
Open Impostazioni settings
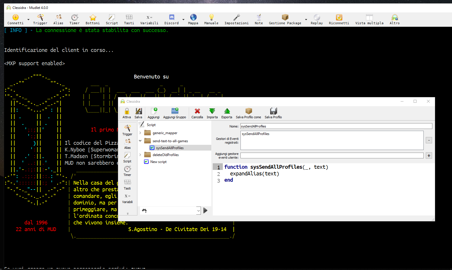tap(236, 19)
